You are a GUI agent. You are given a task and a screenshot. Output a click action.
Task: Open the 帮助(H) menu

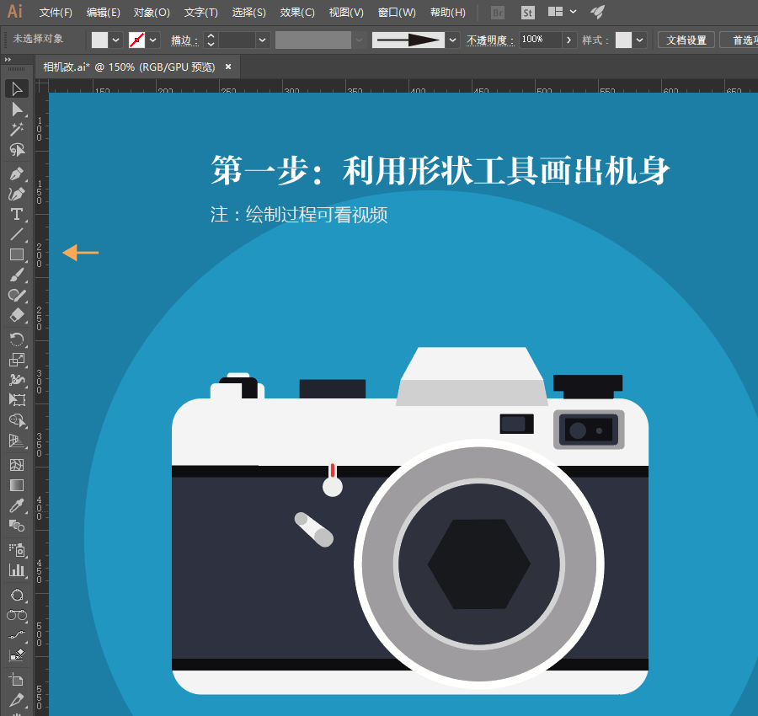click(448, 13)
